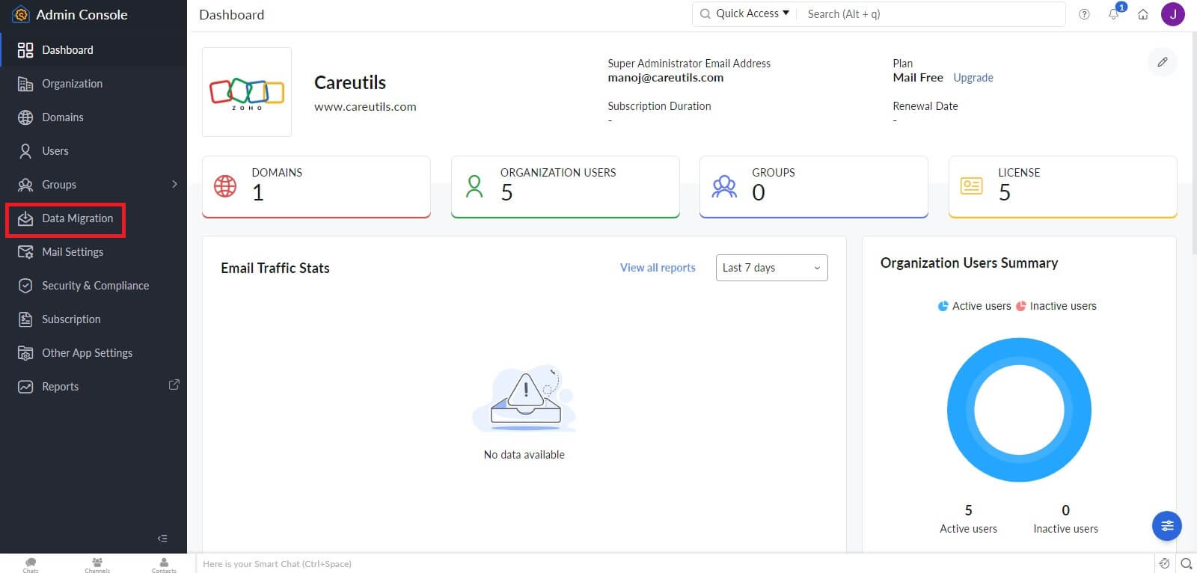Viewport: 1197px width, 573px height.
Task: Click the Mail Settings envelope icon
Action: (25, 252)
